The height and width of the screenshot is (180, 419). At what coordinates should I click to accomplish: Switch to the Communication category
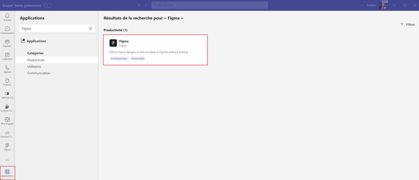tap(38, 73)
